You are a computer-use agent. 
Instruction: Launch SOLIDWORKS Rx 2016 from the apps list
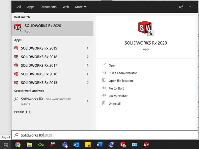point(39,74)
